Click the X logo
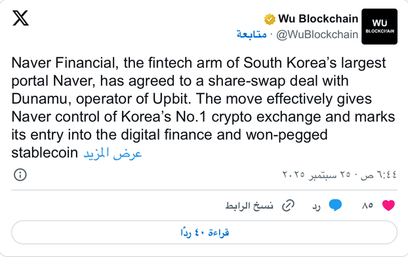Image resolution: width=408 pixels, height=257 pixels. point(20,18)
